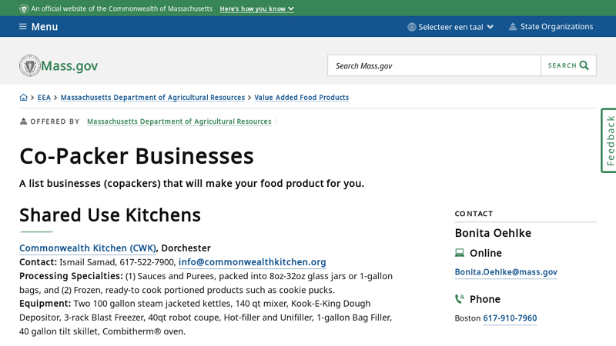Click the globe language icon
The height and width of the screenshot is (346, 616).
coord(412,27)
